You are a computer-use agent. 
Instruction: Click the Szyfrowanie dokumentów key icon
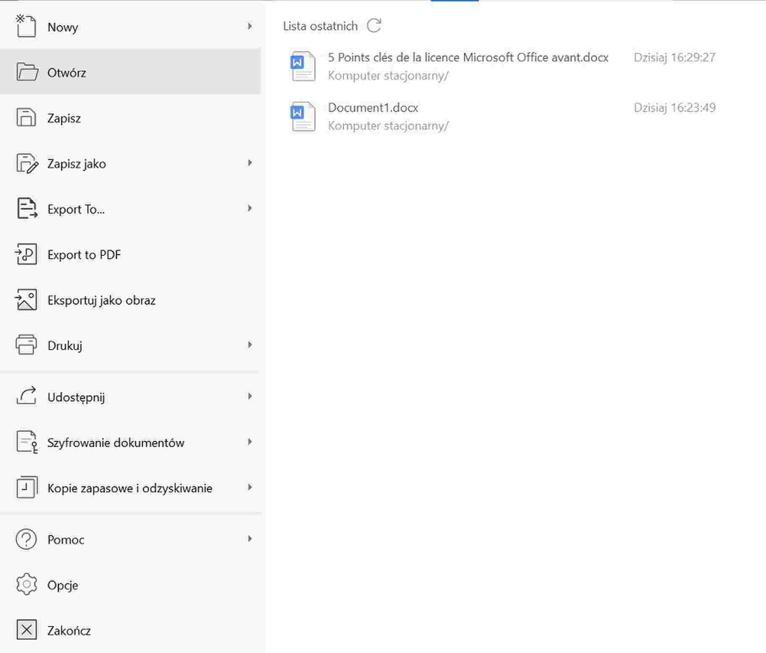[x=27, y=442]
